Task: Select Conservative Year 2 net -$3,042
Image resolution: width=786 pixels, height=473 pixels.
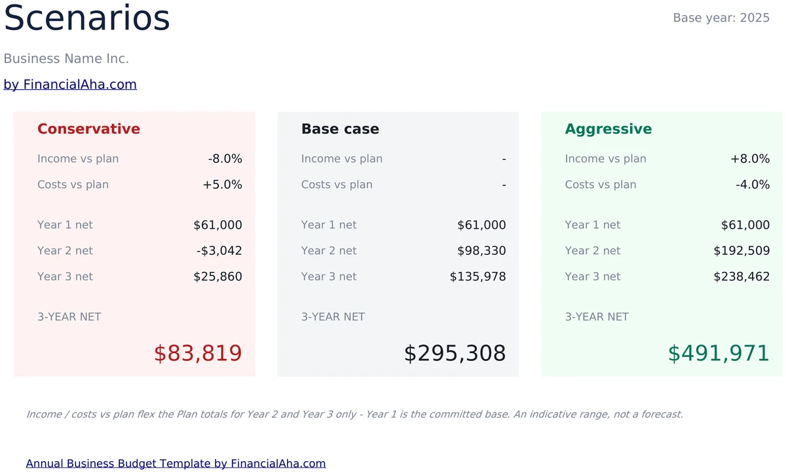Action: 219,251
